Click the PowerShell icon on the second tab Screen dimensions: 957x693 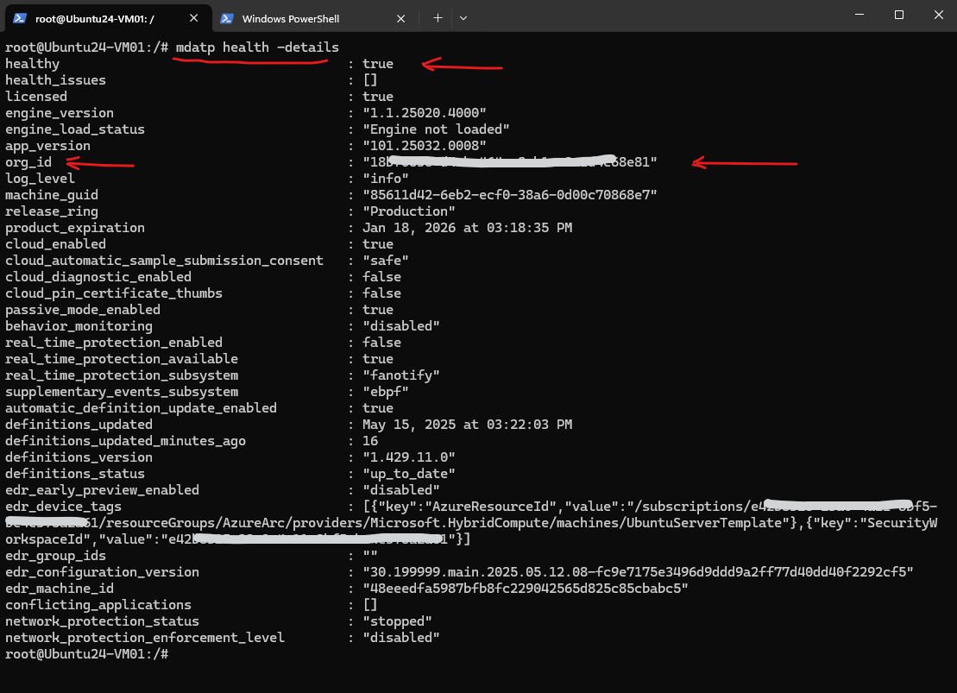pos(227,18)
